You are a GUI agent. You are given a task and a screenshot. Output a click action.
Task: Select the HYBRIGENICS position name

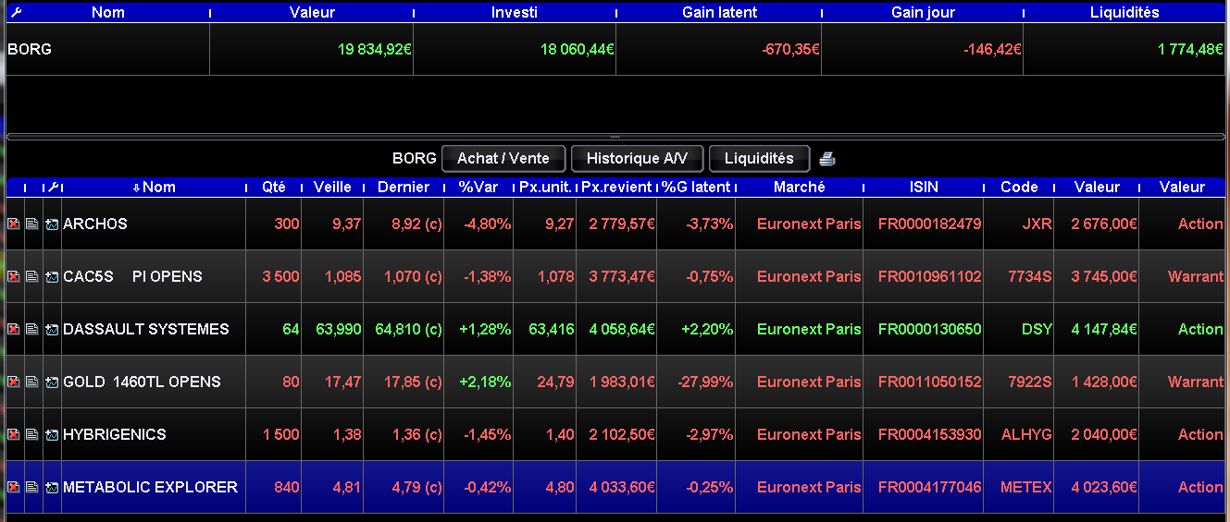[115, 434]
